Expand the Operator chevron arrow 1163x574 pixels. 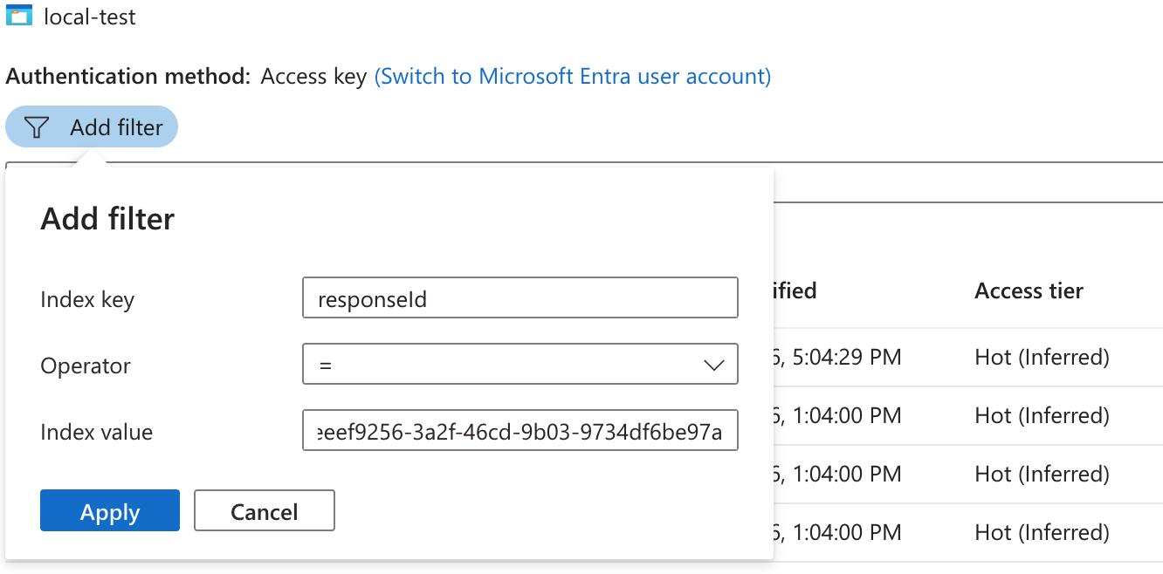click(x=714, y=366)
